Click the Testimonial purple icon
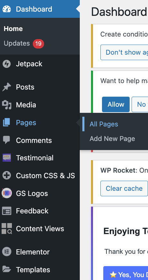Viewport: 148px width, 280px height. [x=7, y=158]
